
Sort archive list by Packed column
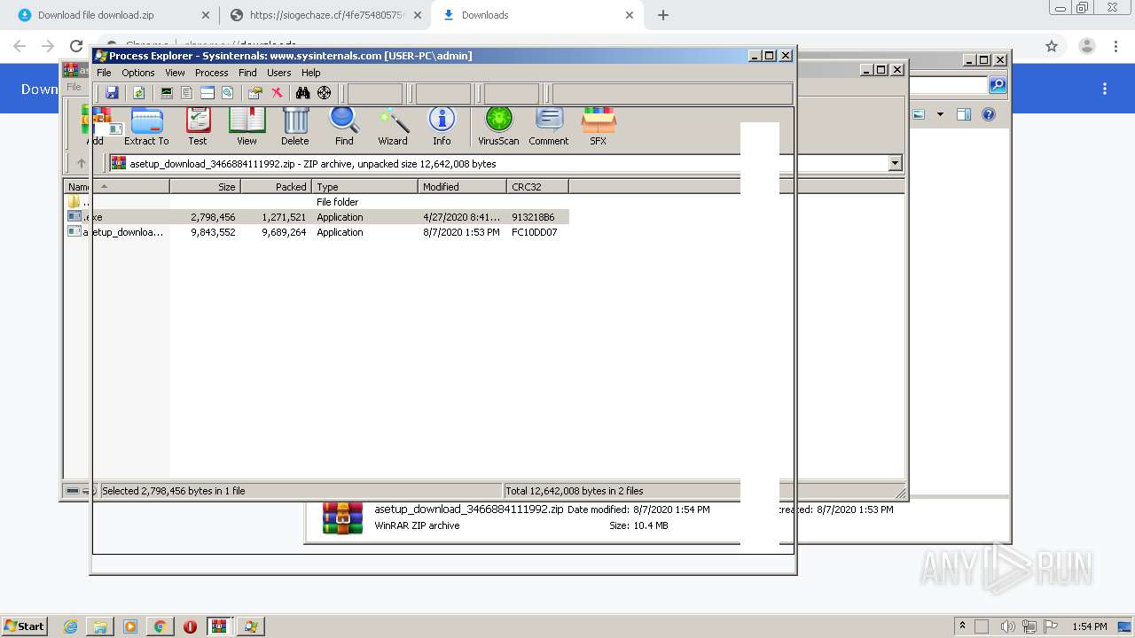(x=276, y=187)
